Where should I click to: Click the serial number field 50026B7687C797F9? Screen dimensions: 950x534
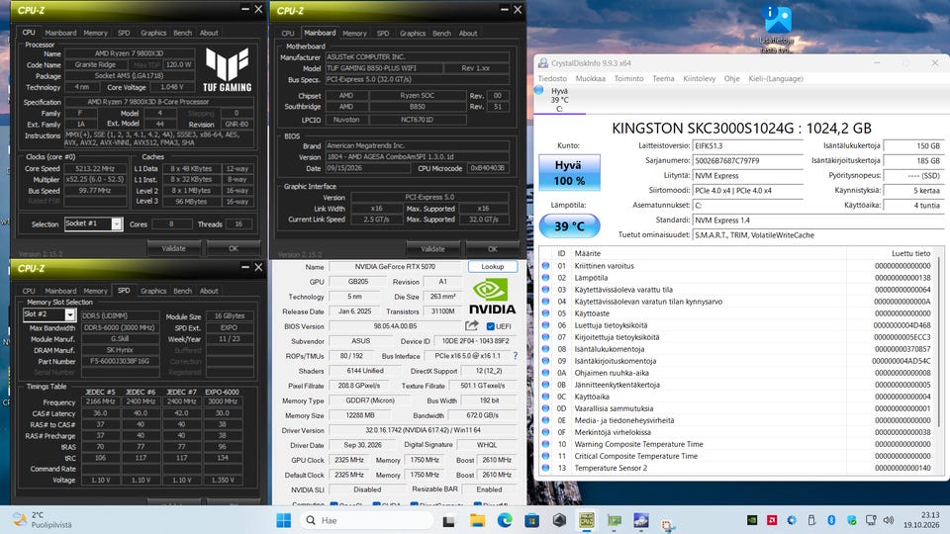748,160
